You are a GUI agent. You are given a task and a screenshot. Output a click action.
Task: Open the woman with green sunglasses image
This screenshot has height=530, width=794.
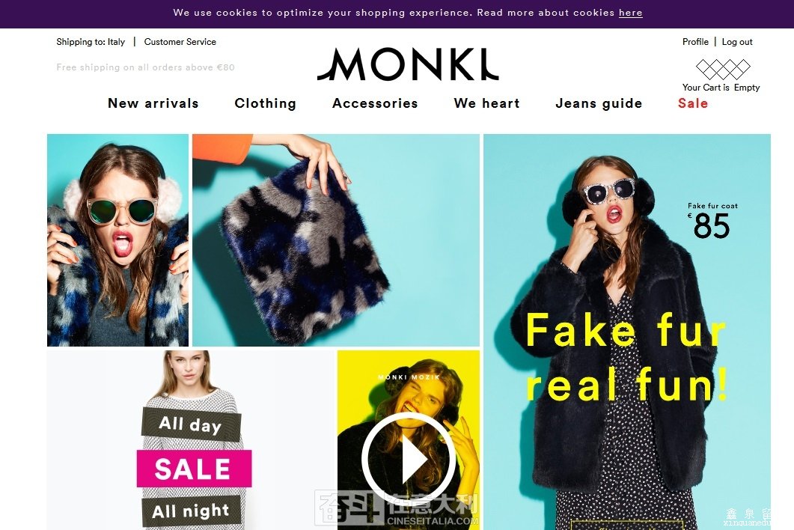pos(117,240)
